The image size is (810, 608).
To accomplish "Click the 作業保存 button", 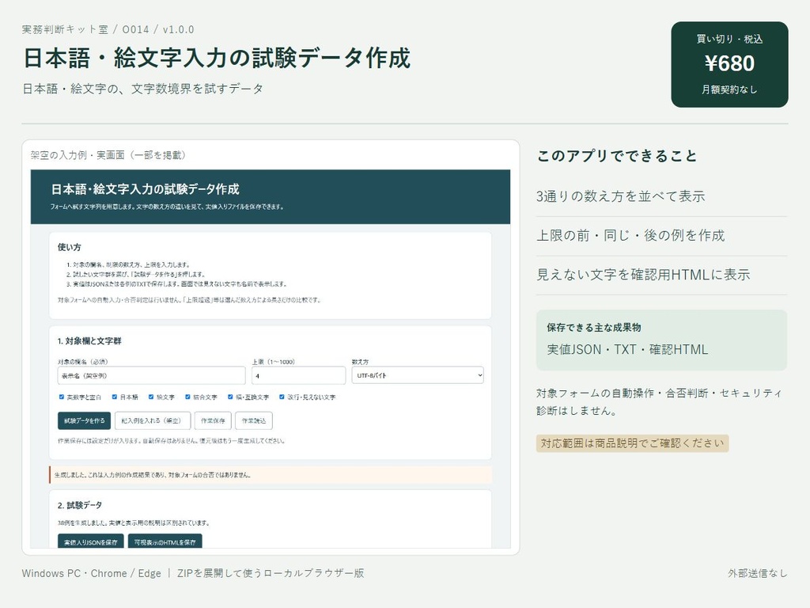I will tap(213, 421).
